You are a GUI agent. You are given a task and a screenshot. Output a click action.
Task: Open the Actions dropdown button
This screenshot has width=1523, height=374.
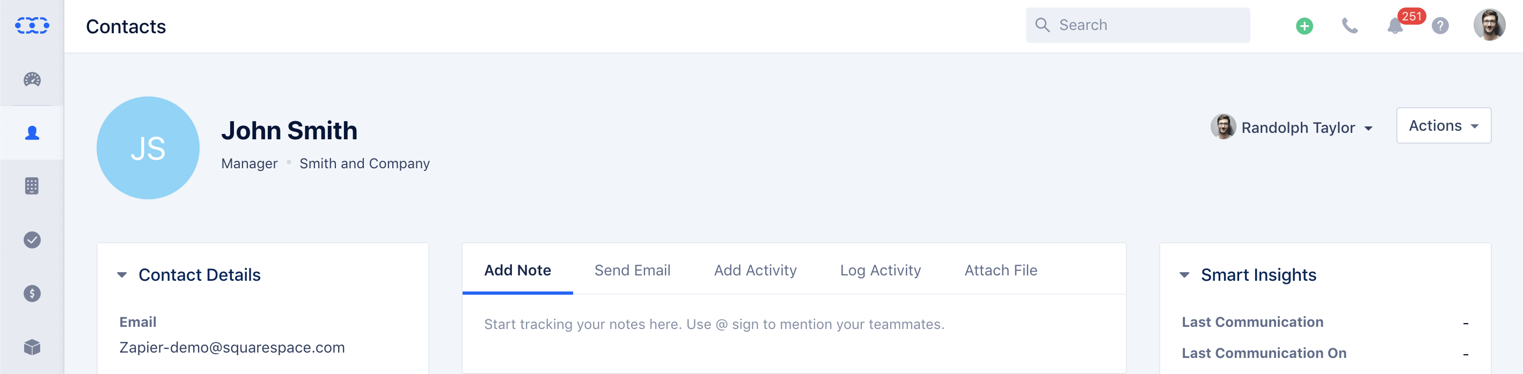(x=1443, y=126)
